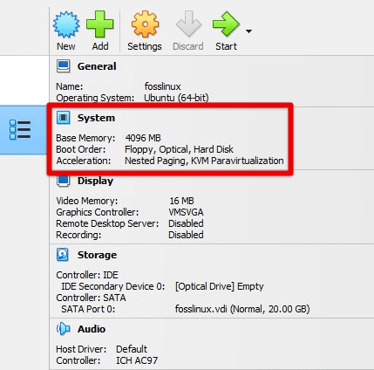Click the '4096 MB' base memory value
The image size is (374, 370).
click(143, 138)
